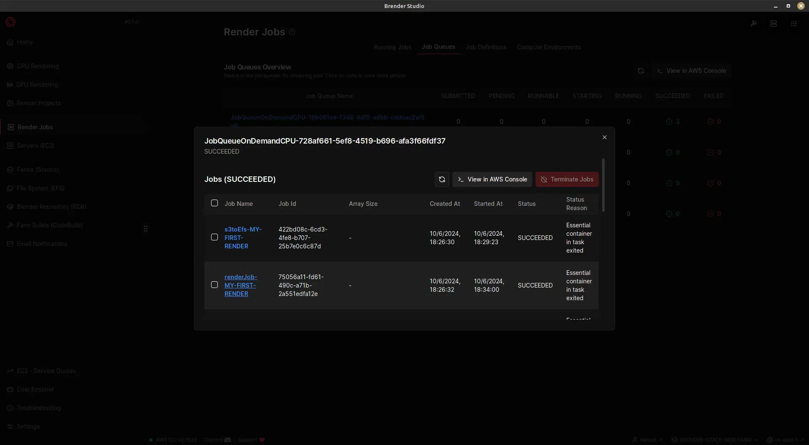This screenshot has height=445, width=809.
Task: Open the renderJob-MY-FIRST-RENDER link
Action: (240, 285)
